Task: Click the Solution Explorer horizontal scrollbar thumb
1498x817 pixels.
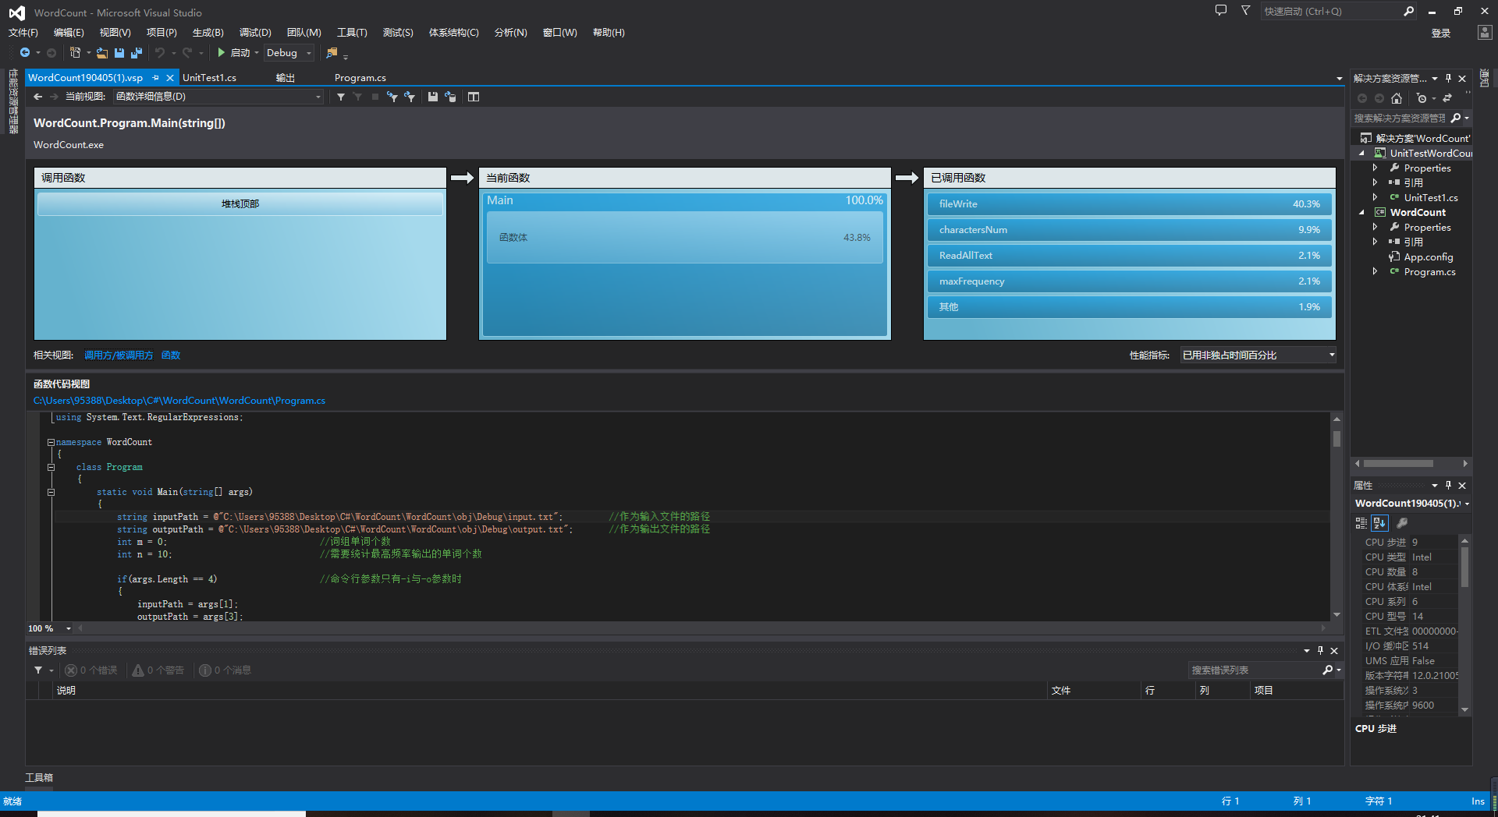Action: click(1399, 463)
